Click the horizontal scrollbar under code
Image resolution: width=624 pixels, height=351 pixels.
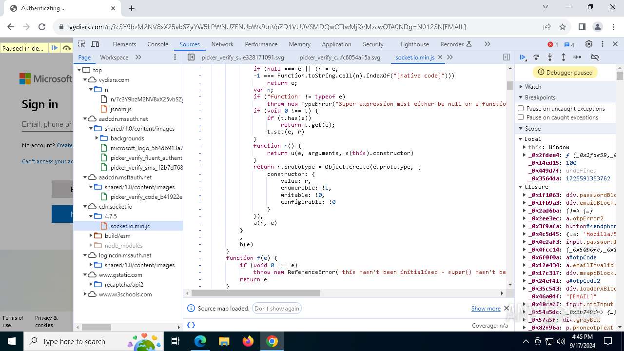coord(256,293)
